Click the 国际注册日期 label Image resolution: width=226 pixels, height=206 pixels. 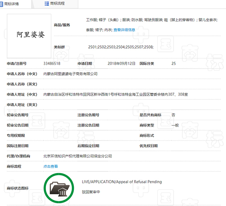(18, 146)
